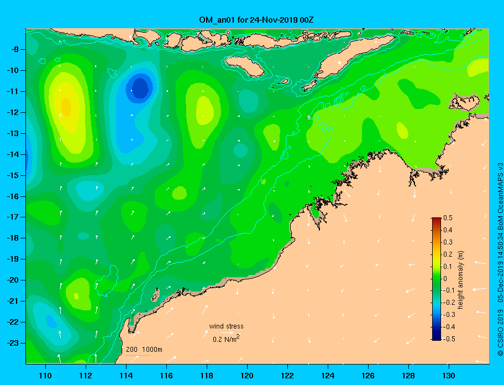Click the cyan depth contour legend line
The width and height of the screenshot is (504, 385).
pyautogui.click(x=138, y=355)
